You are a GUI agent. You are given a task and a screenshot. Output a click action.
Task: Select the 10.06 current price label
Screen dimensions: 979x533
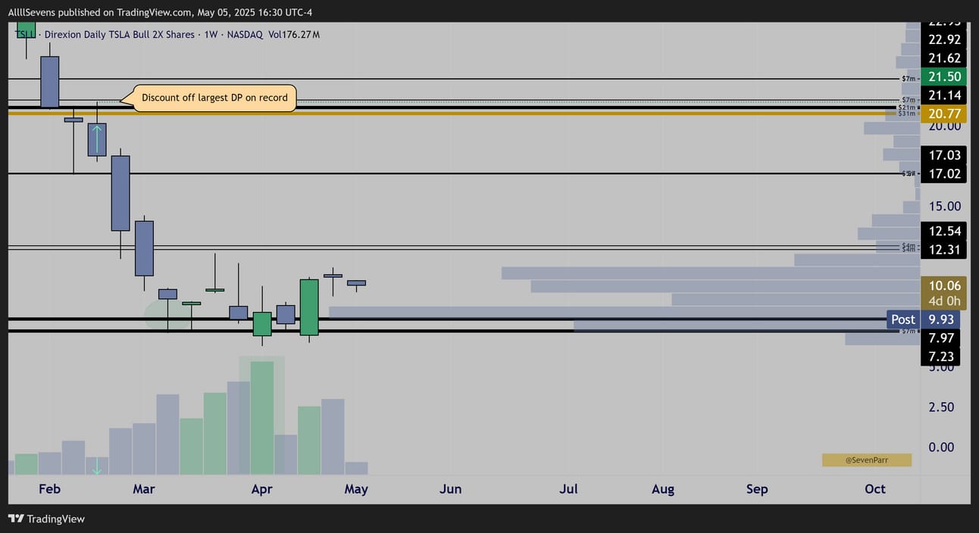[x=943, y=285]
